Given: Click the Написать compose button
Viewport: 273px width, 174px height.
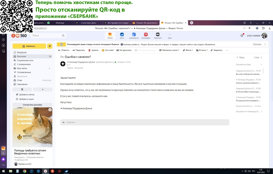Looking at the screenshot, I should [29, 46].
